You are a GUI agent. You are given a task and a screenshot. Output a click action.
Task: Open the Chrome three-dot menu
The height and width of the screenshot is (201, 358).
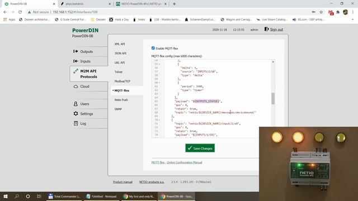[x=353, y=12]
